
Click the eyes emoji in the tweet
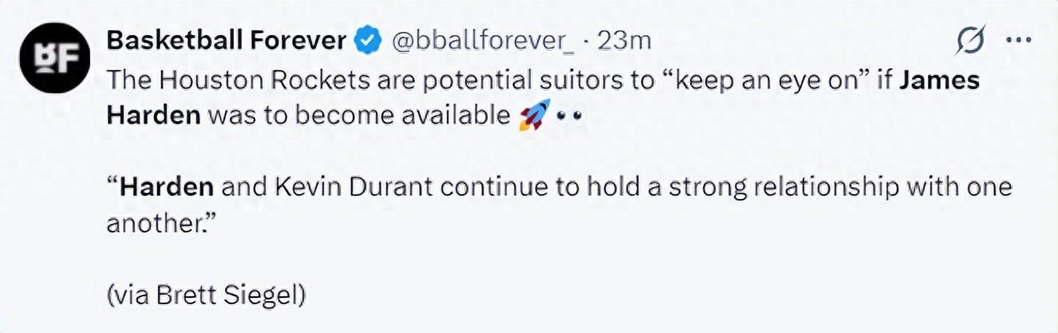(571, 116)
